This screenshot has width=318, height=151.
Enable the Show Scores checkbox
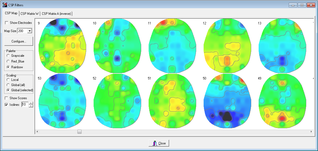tap(6, 98)
